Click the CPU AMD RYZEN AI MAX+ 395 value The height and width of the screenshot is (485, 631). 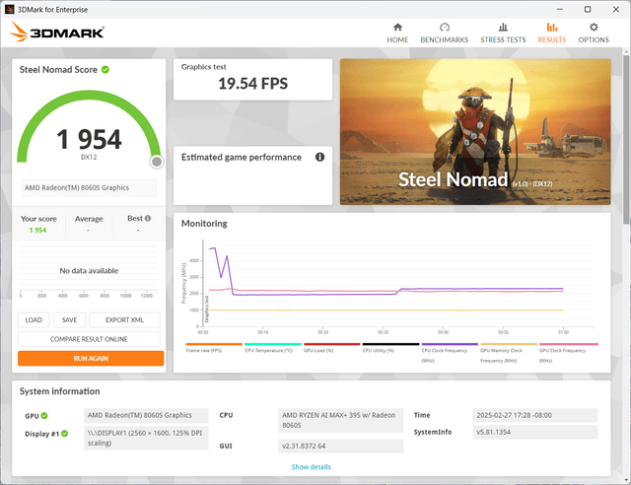point(340,420)
